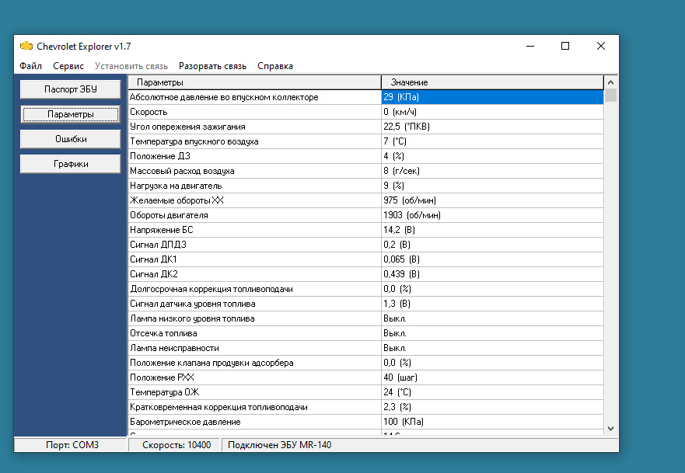Click the Chevrolet Explorer engine icon in title bar
The image size is (685, 473).
tap(26, 46)
